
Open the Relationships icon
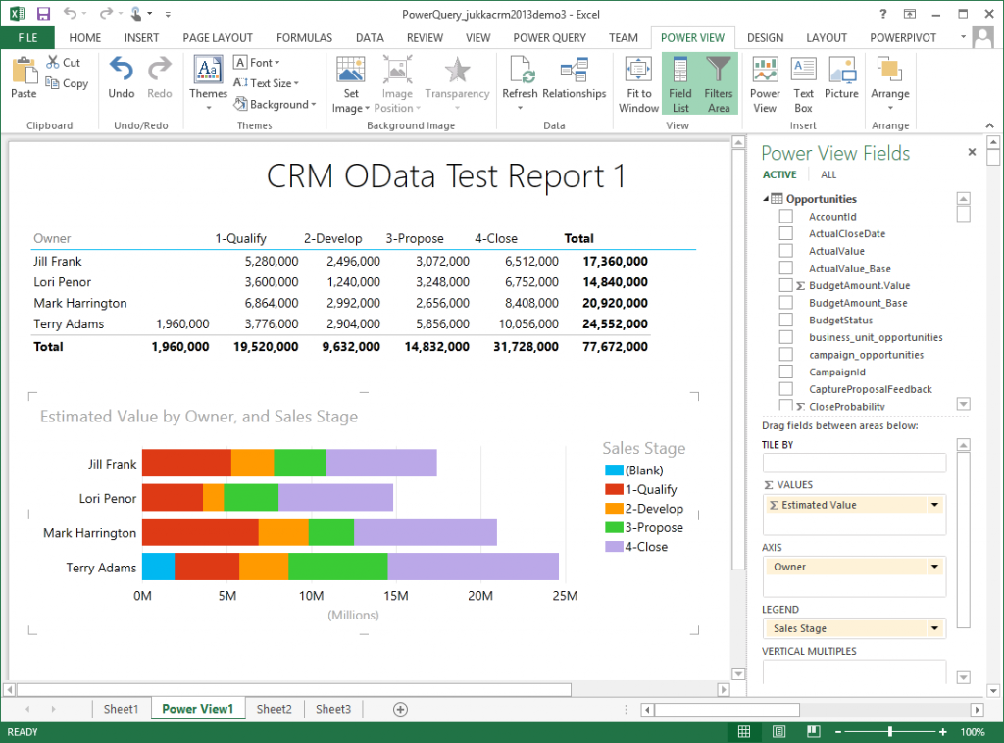pyautogui.click(x=575, y=70)
